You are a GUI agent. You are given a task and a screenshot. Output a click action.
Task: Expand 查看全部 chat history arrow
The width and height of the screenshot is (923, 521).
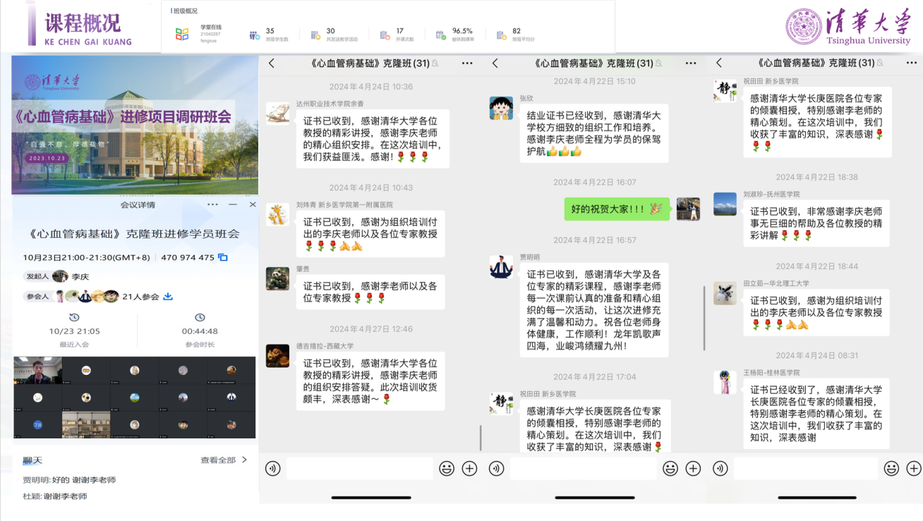(x=243, y=460)
